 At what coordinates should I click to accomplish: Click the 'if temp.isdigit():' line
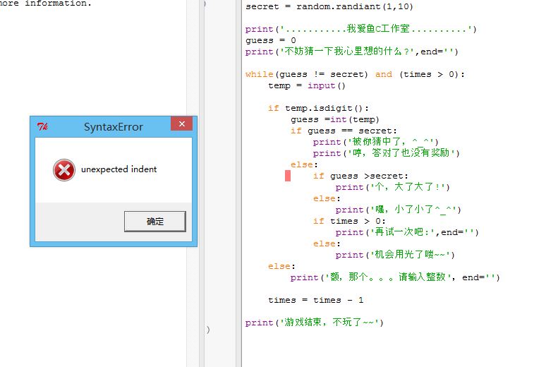[318, 109]
